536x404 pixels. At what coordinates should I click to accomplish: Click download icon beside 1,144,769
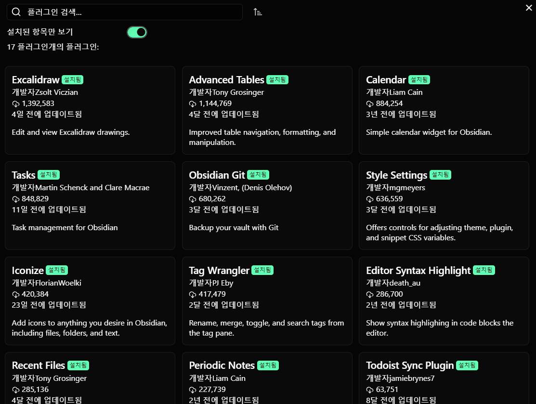pyautogui.click(x=193, y=104)
